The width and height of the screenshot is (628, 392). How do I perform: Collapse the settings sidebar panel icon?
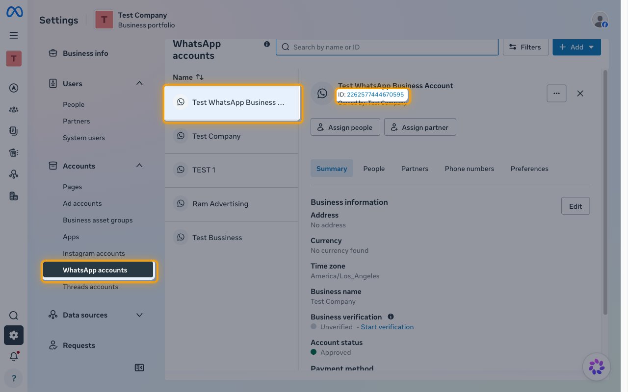139,367
